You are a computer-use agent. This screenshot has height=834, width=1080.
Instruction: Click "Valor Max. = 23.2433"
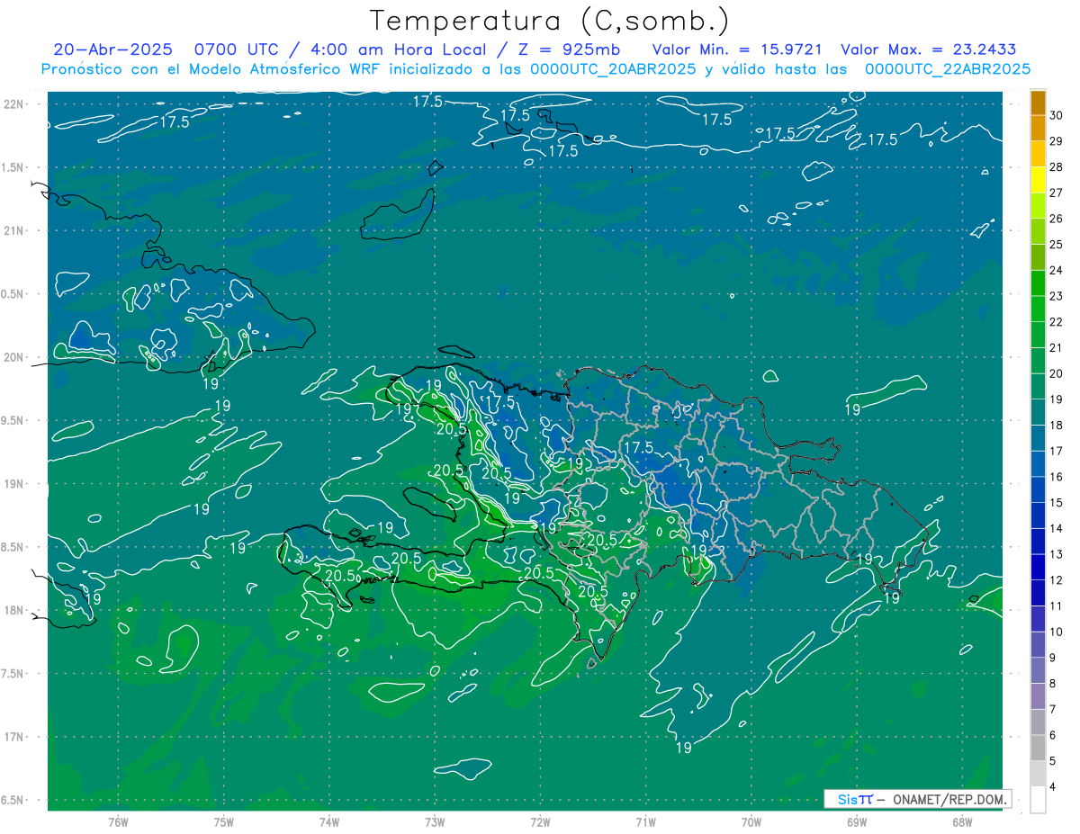(928, 49)
